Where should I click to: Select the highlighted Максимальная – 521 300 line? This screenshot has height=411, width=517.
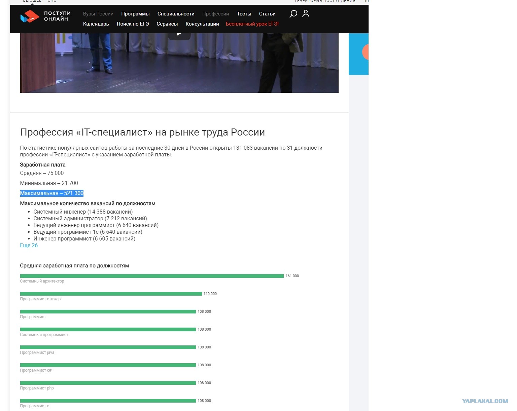(x=52, y=193)
